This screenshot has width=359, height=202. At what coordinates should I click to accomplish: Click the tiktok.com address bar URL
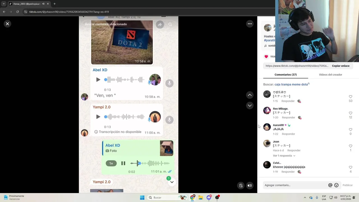tap(69, 12)
